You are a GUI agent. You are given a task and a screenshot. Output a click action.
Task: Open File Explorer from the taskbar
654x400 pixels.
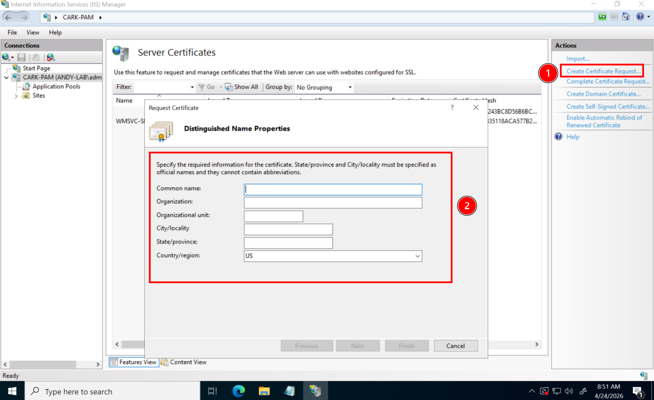coord(264,391)
